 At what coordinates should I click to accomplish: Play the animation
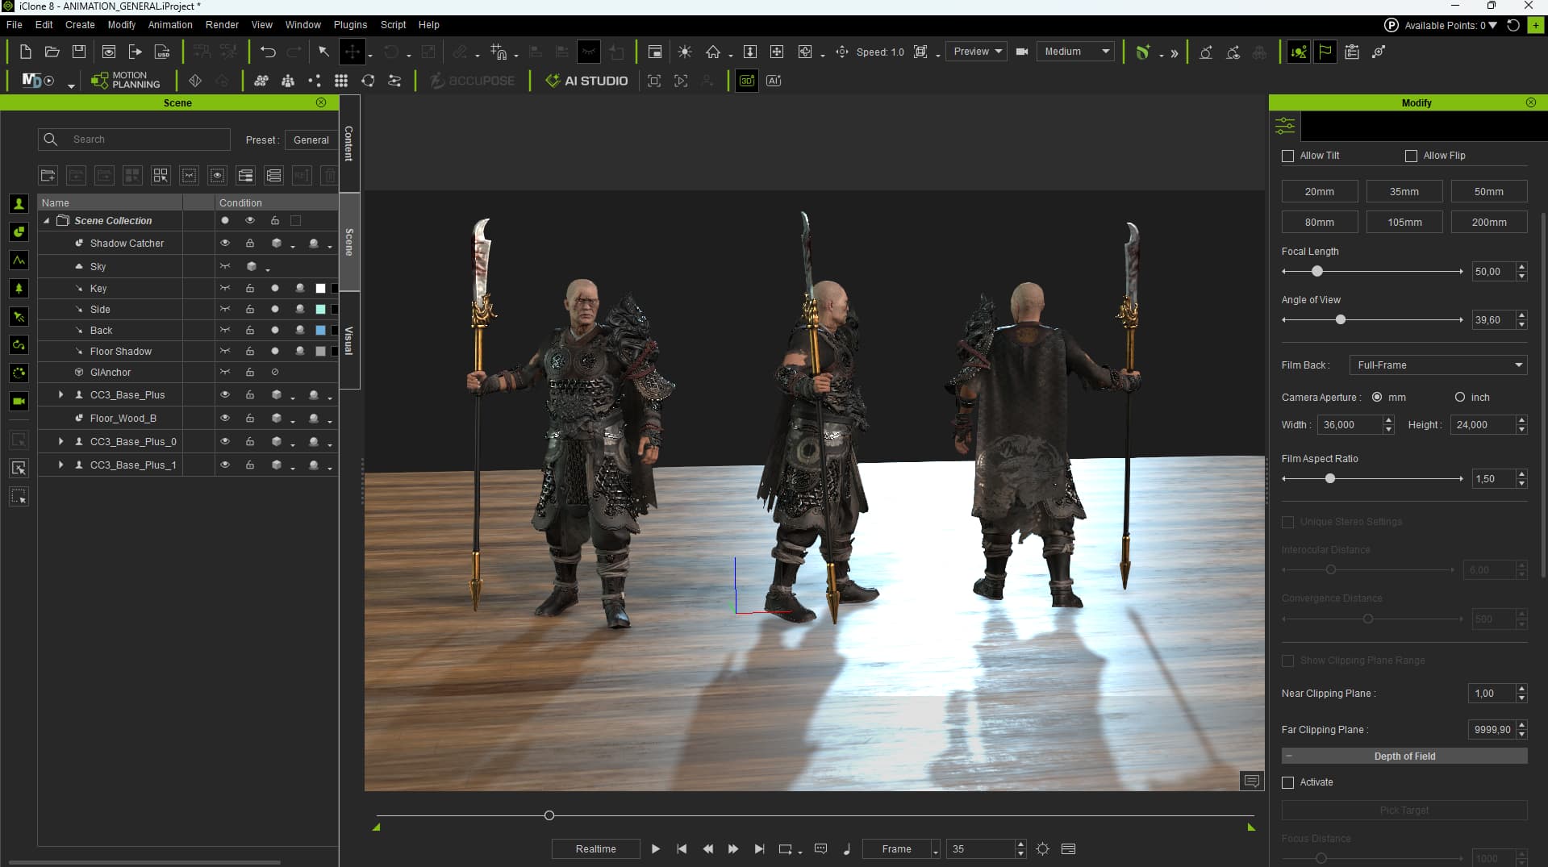point(656,848)
